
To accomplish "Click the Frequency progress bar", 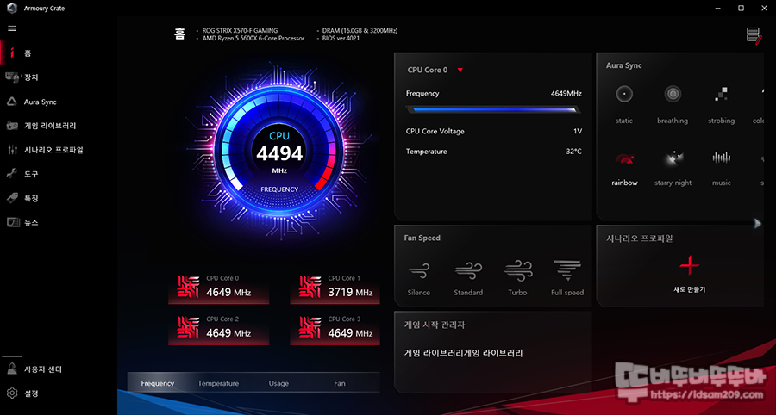I will coord(492,110).
